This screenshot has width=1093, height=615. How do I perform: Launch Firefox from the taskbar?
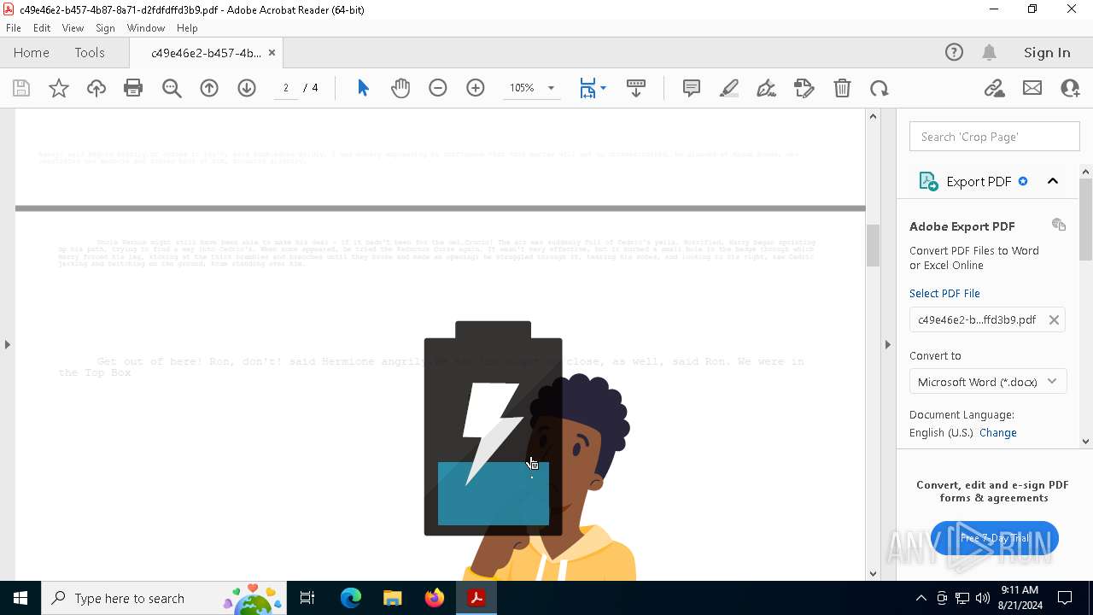(x=435, y=598)
